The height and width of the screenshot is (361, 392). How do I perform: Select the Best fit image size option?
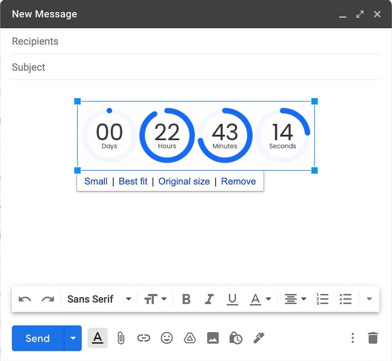[x=133, y=181]
